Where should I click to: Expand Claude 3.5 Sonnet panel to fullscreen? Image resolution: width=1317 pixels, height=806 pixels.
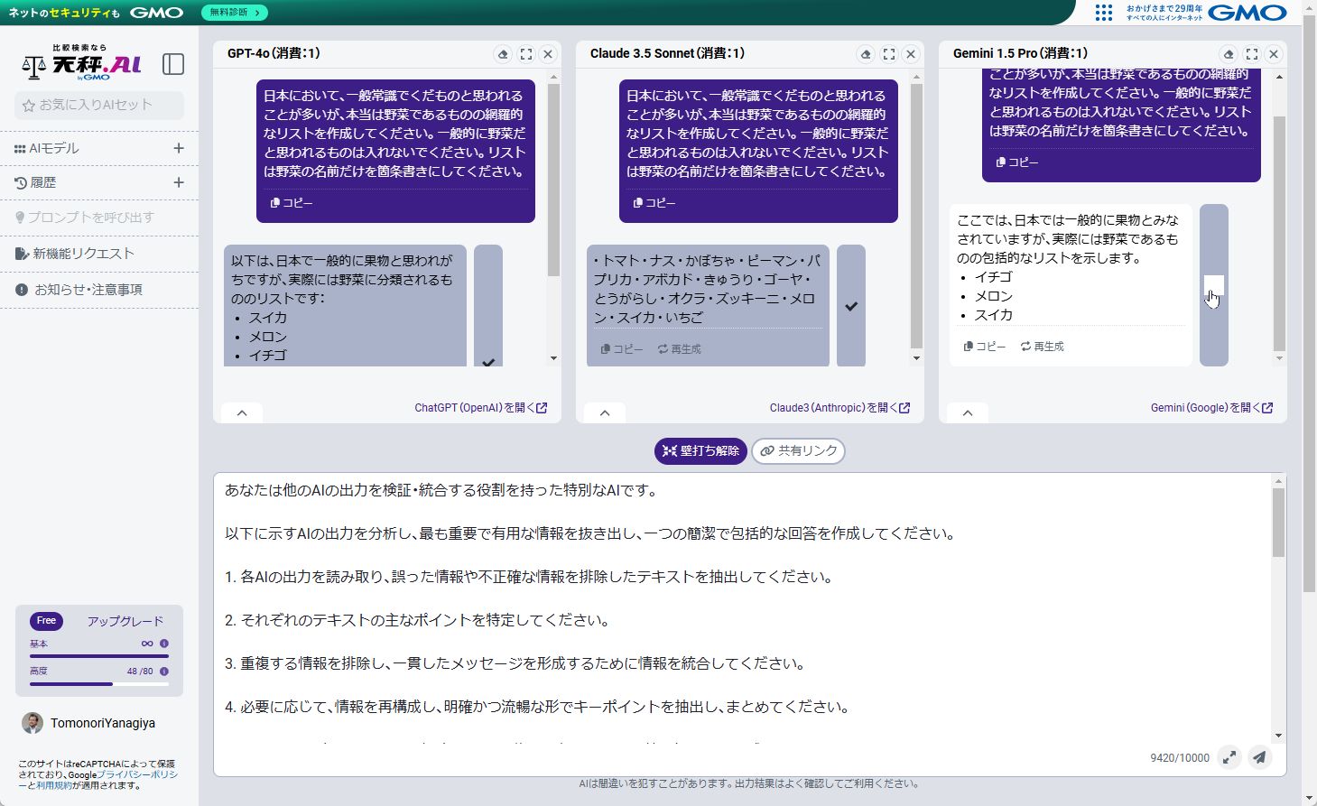point(888,53)
